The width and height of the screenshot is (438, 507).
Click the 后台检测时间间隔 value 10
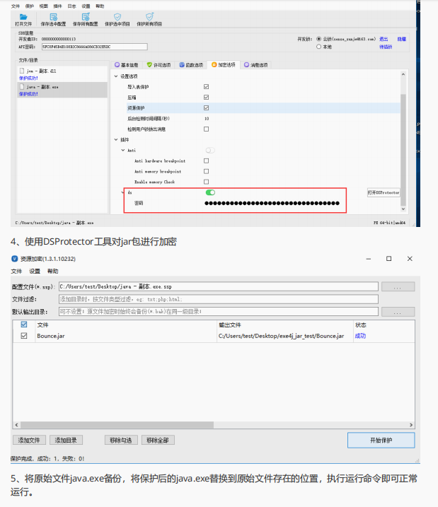click(207, 119)
